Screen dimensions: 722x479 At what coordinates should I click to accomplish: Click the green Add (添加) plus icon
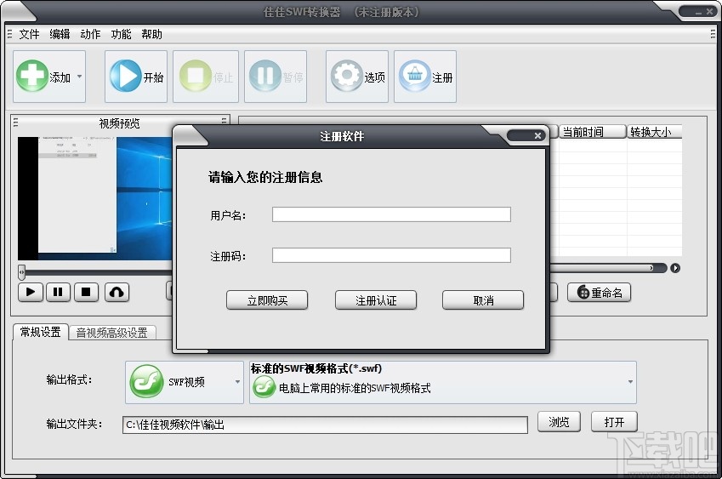coord(32,76)
